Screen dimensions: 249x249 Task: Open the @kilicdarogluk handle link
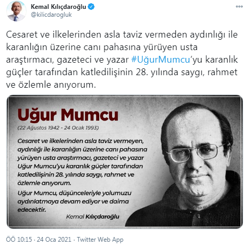51,15
